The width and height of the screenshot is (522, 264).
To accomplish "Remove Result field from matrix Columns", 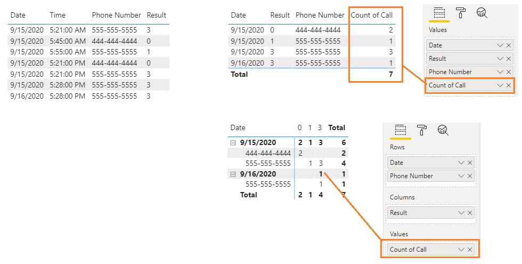I will 470,213.
